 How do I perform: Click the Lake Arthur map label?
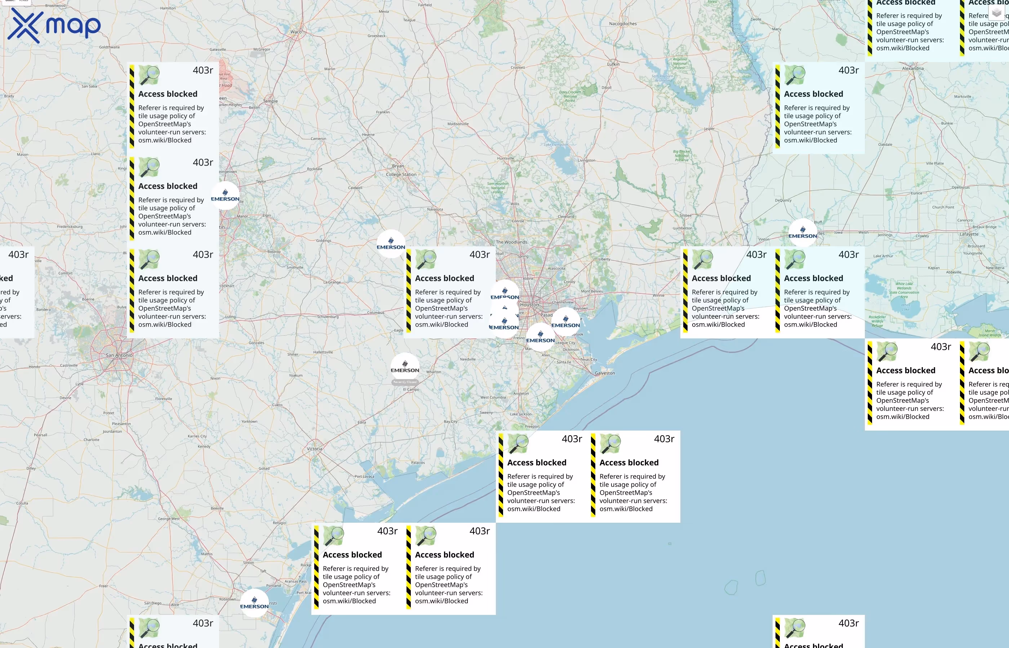point(883,256)
